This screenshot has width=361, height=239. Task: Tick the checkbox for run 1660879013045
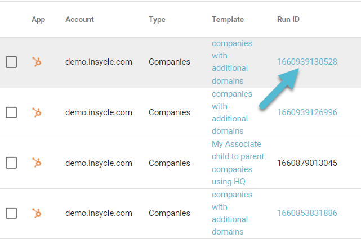[11, 163]
